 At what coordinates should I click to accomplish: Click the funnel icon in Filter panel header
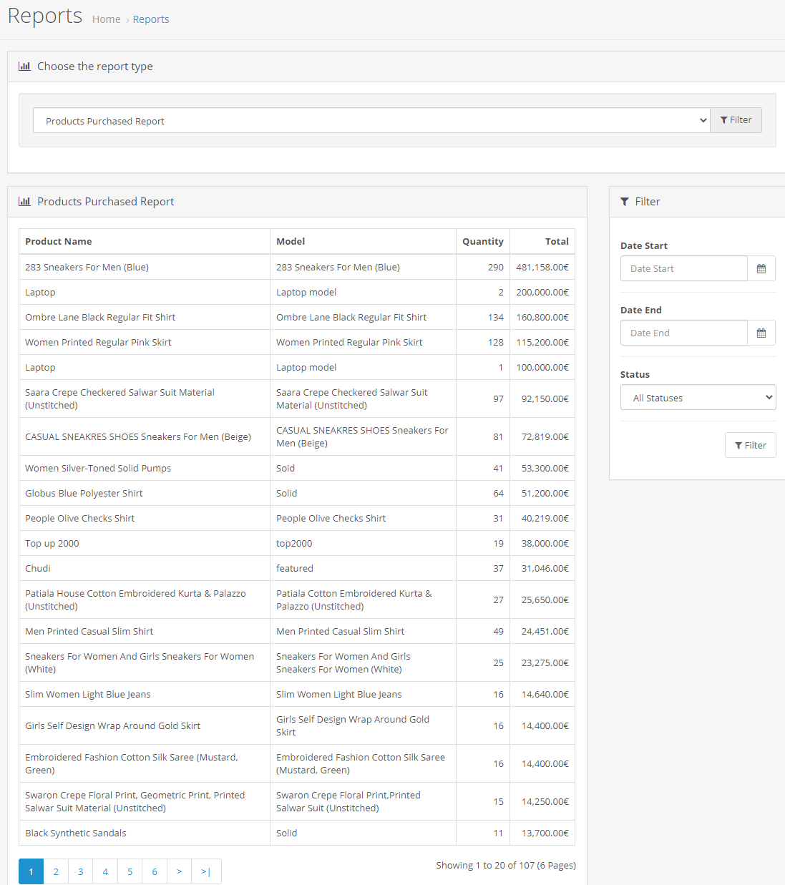(x=625, y=202)
